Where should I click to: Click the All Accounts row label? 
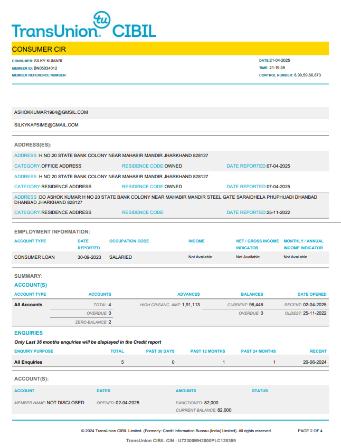coord(29,305)
